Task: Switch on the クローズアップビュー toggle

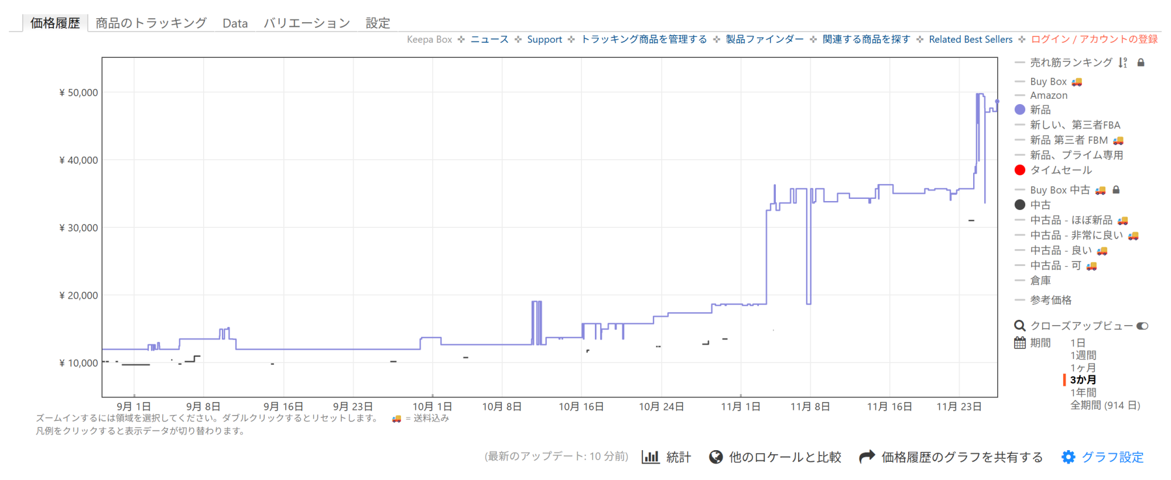Action: (1142, 326)
